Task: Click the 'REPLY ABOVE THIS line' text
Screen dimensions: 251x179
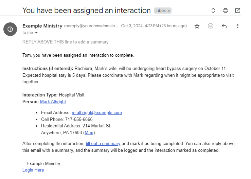Action: [x=65, y=42]
